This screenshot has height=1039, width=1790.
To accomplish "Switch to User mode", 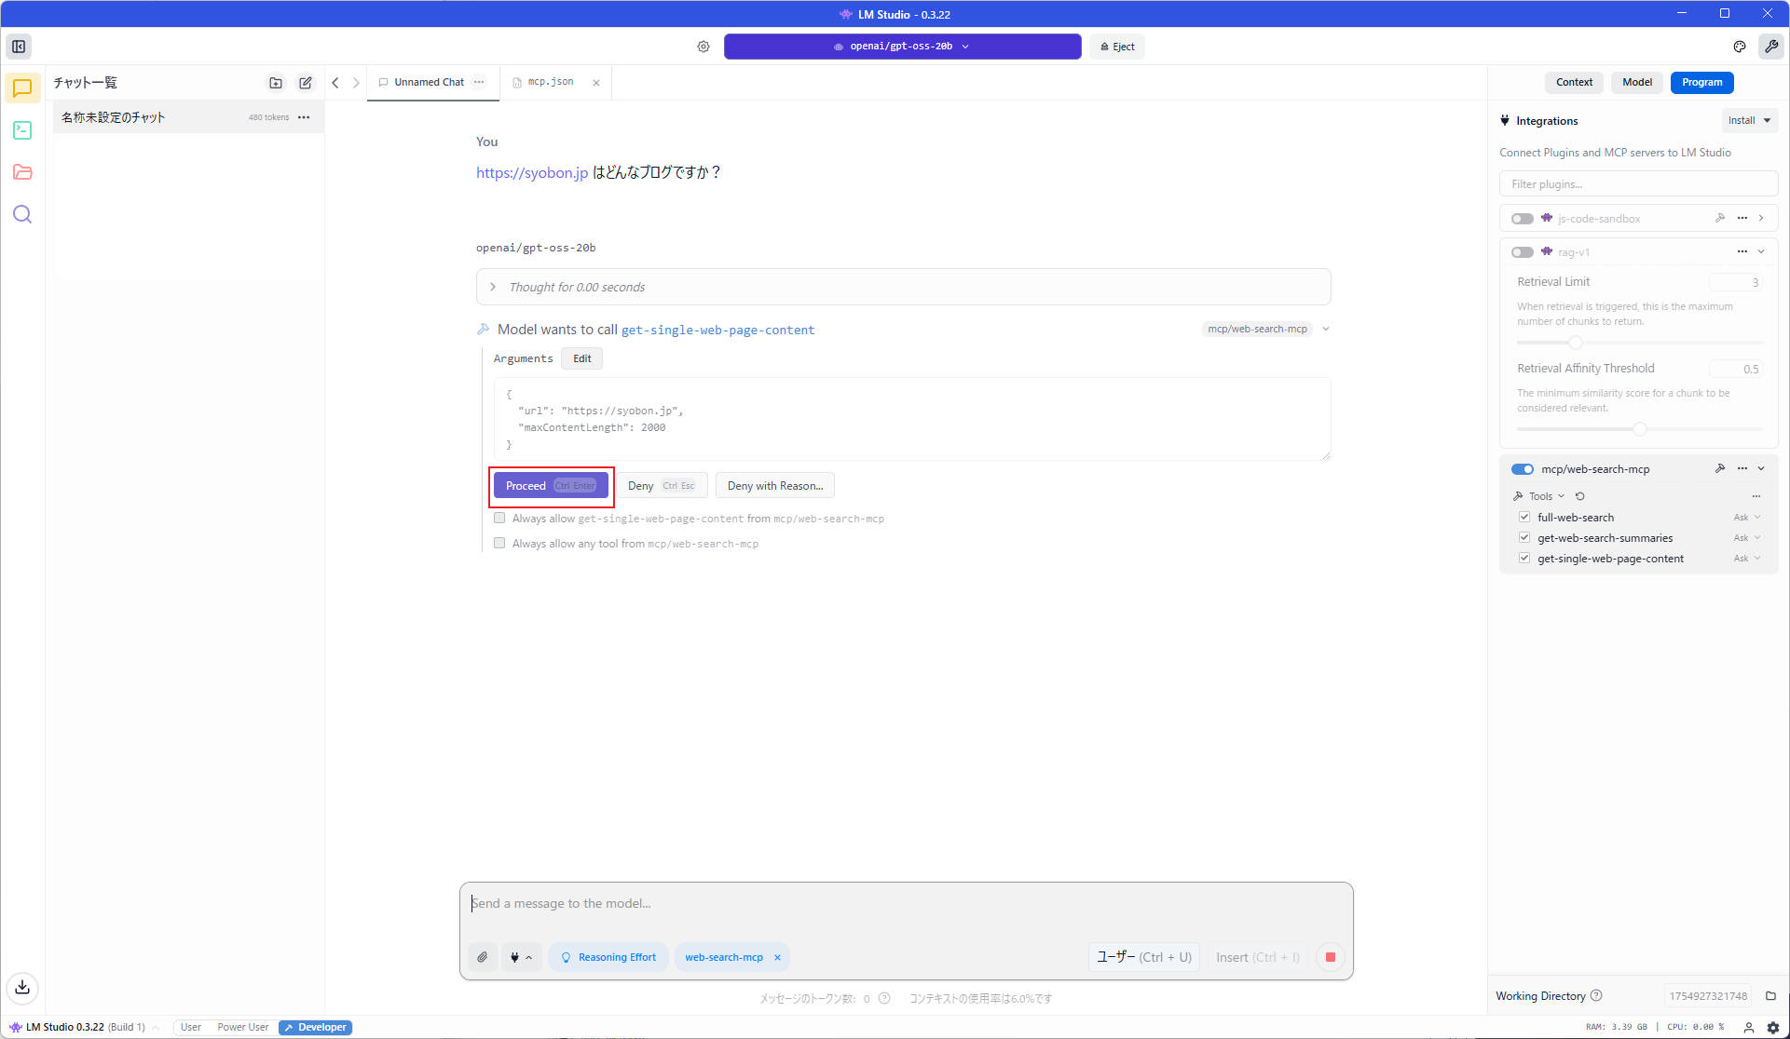I will pos(190,1027).
